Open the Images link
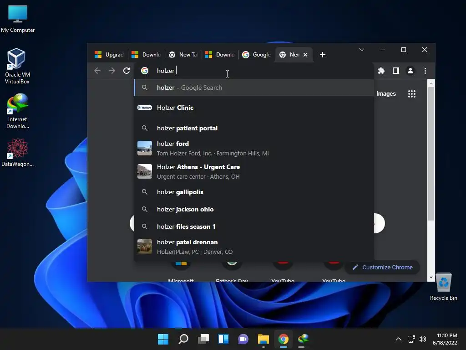The width and height of the screenshot is (466, 350). point(386,94)
